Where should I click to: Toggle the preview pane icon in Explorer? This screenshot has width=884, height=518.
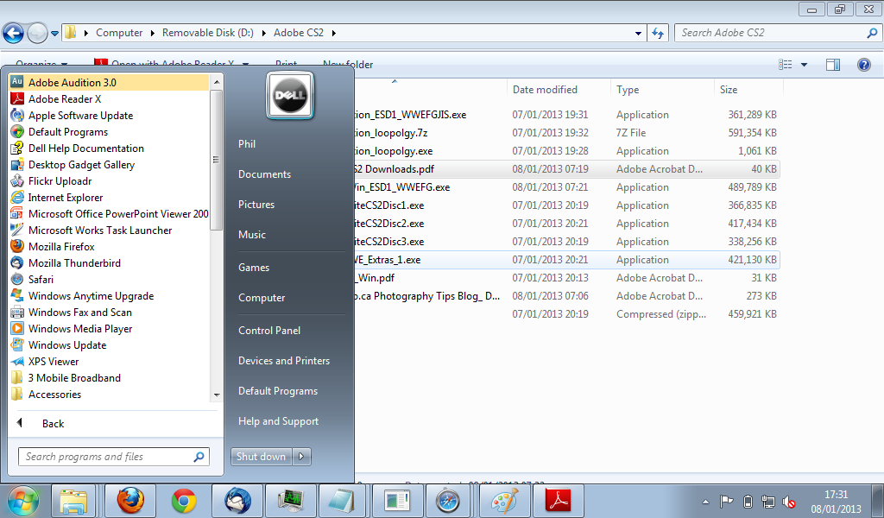pos(833,65)
